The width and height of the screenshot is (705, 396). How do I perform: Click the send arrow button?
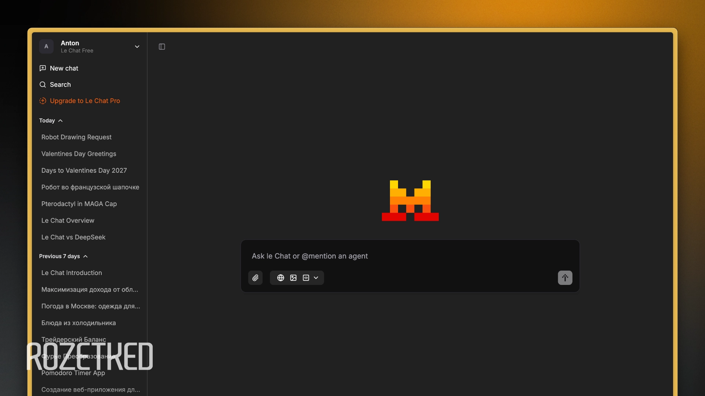(x=565, y=278)
